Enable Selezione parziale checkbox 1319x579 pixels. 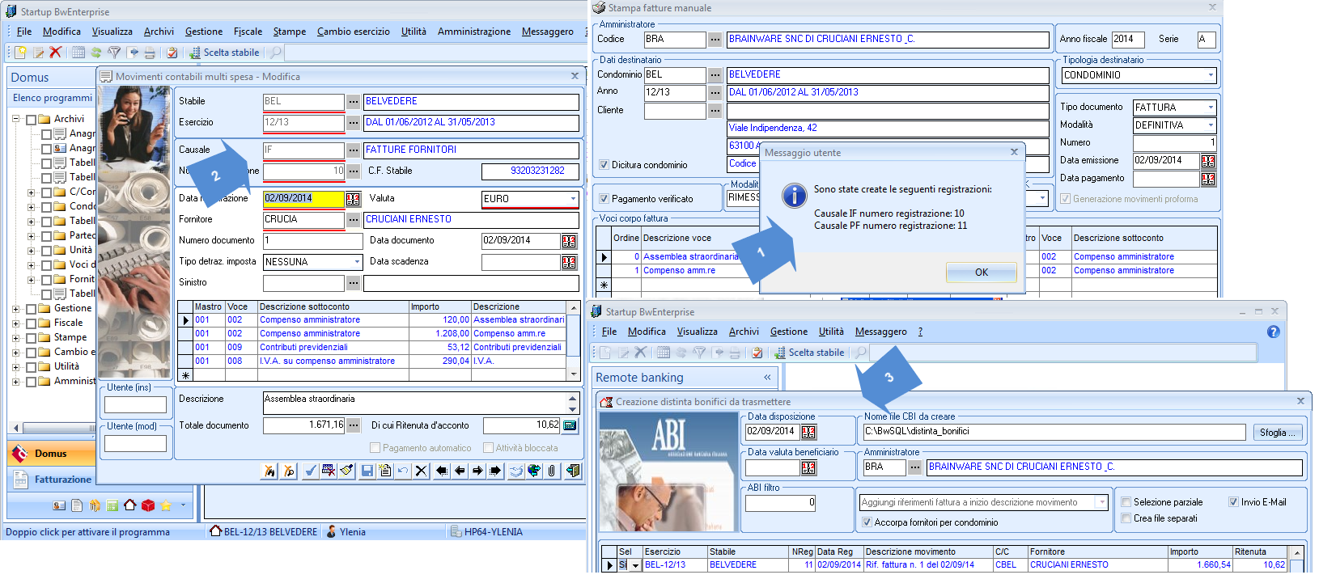pos(1126,502)
